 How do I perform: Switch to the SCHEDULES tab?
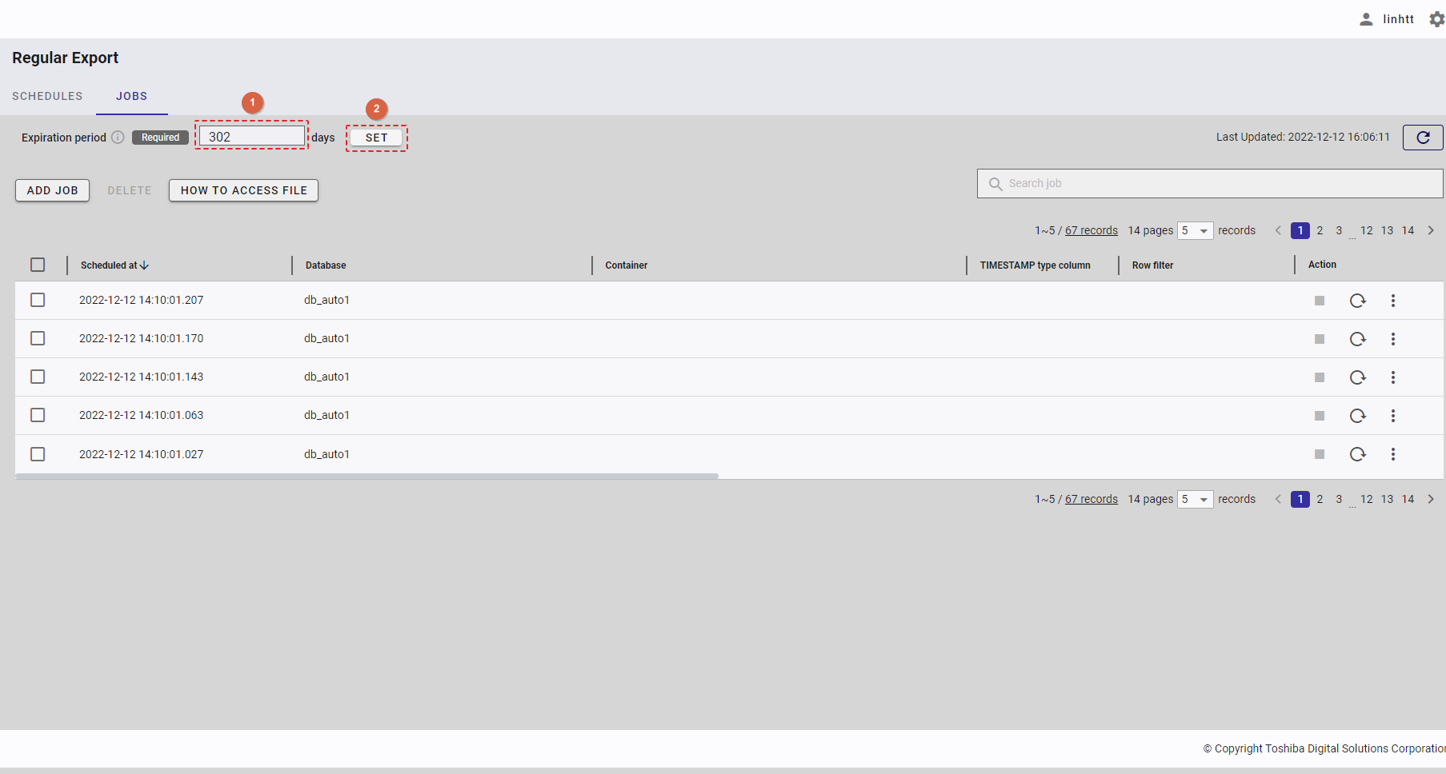pyautogui.click(x=47, y=96)
